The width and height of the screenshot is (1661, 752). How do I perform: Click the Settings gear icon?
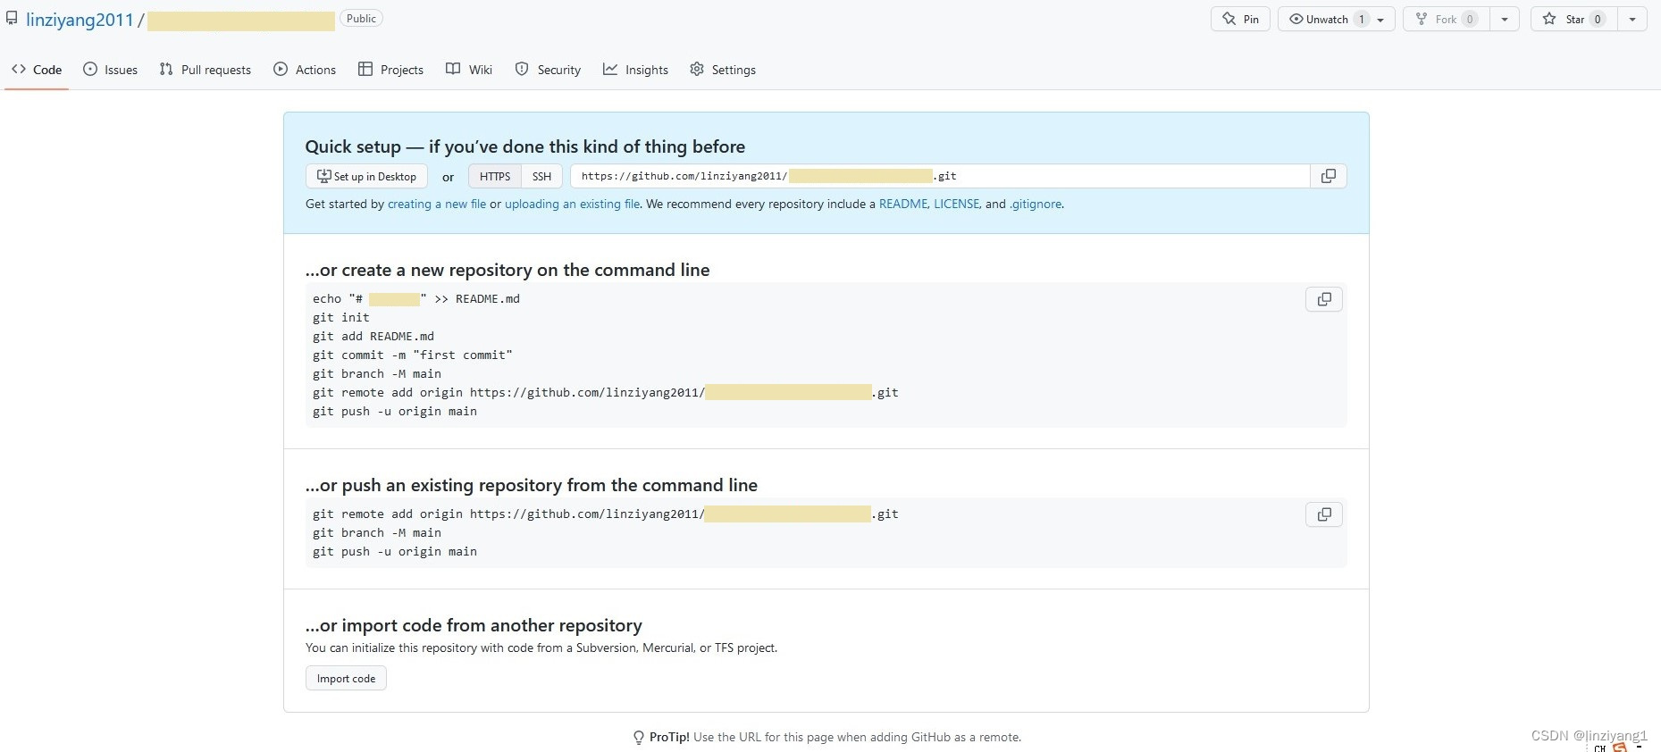[697, 69]
